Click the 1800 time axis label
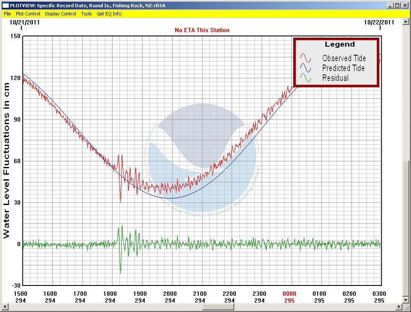Image resolution: width=411 pixels, height=312 pixels. [110, 294]
